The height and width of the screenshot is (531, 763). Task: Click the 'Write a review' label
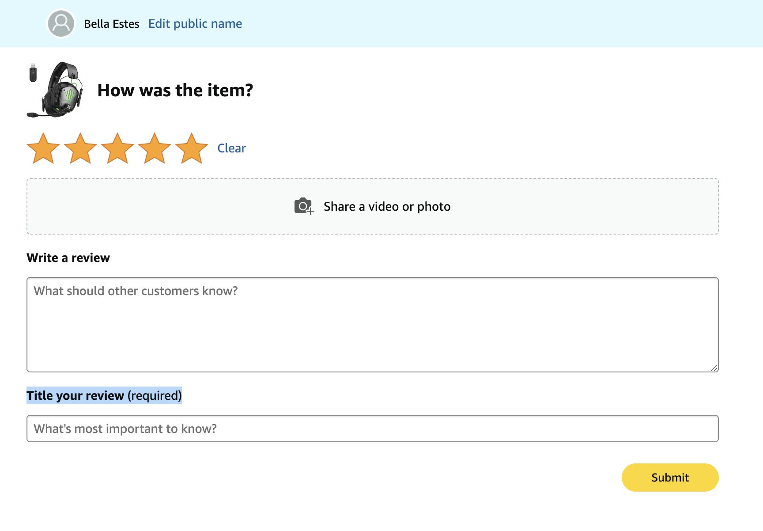pyautogui.click(x=68, y=258)
